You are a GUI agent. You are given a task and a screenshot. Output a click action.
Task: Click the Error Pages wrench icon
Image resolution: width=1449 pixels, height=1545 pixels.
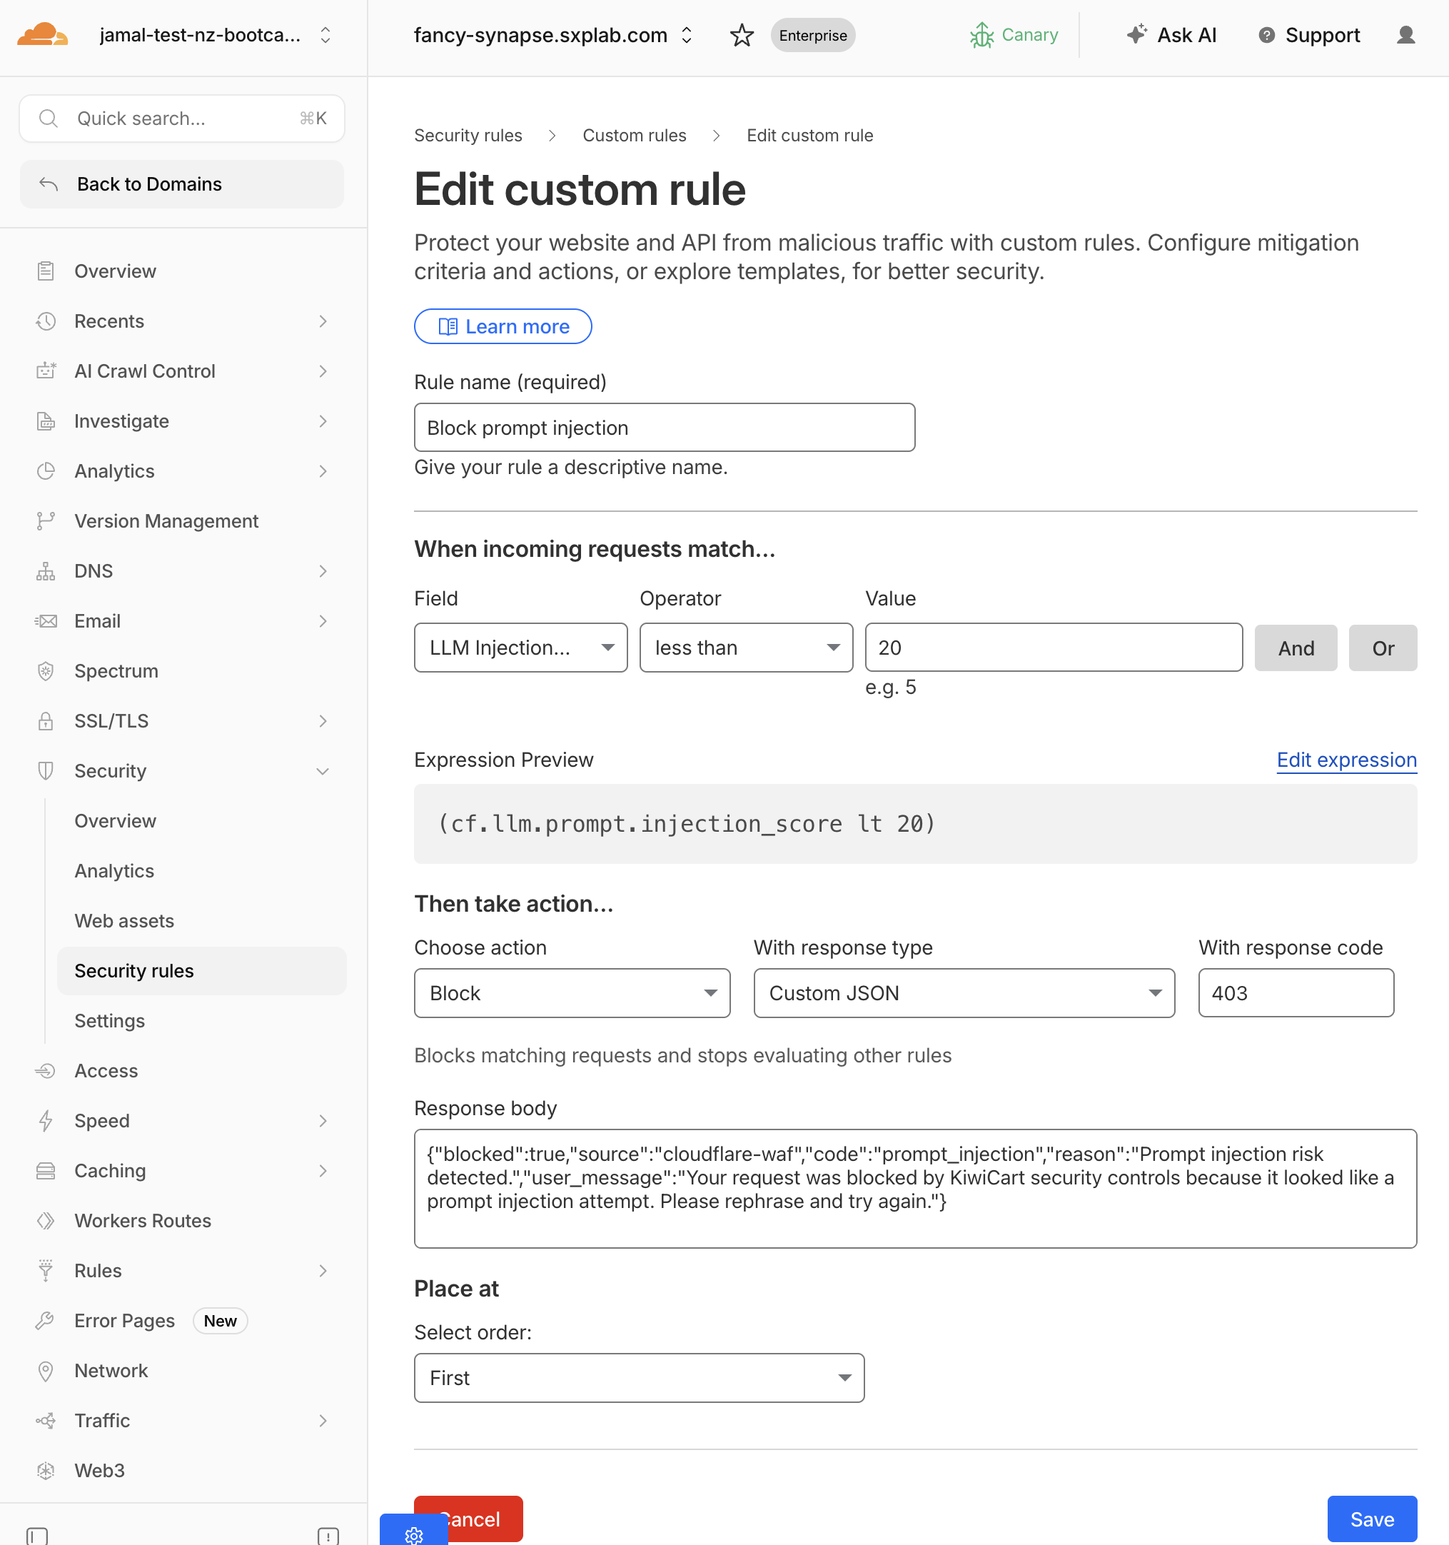coord(46,1320)
